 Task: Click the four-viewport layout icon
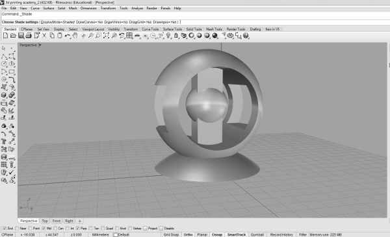(129, 36)
